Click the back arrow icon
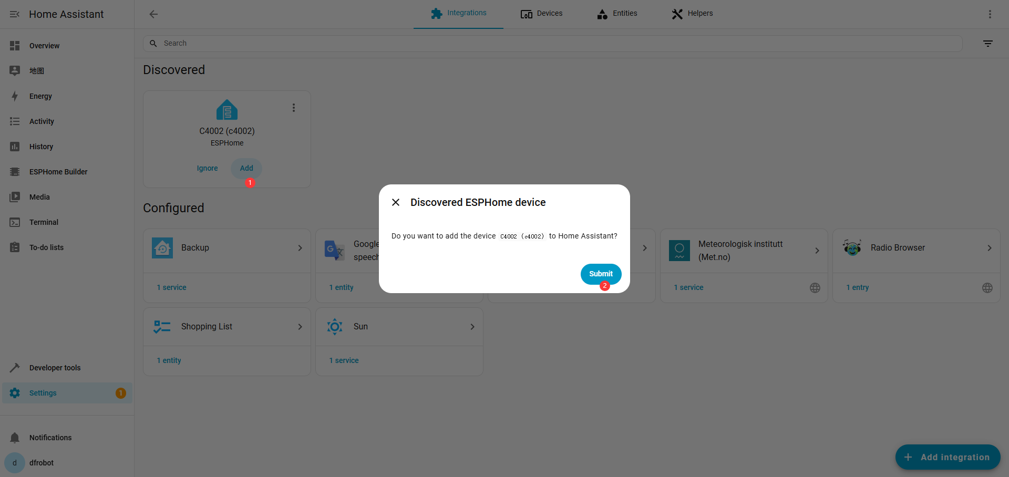 coord(153,14)
